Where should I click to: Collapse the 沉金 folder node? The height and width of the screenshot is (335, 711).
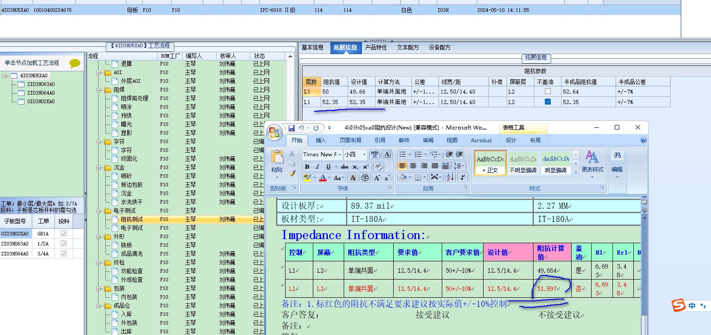point(99,168)
